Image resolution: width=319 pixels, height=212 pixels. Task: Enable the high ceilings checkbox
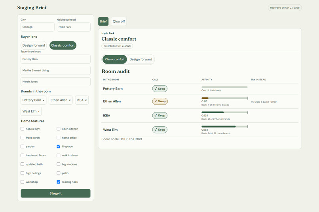[x=23, y=173]
